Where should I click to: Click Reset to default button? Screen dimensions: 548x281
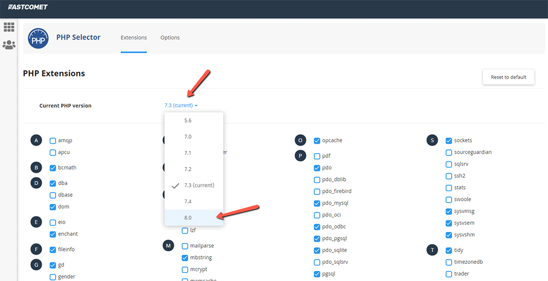pyautogui.click(x=508, y=77)
